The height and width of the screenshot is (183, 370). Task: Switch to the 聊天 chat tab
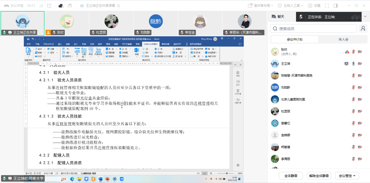(278, 17)
